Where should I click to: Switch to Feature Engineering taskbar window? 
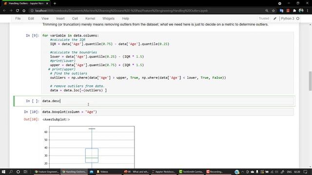(x=46, y=172)
